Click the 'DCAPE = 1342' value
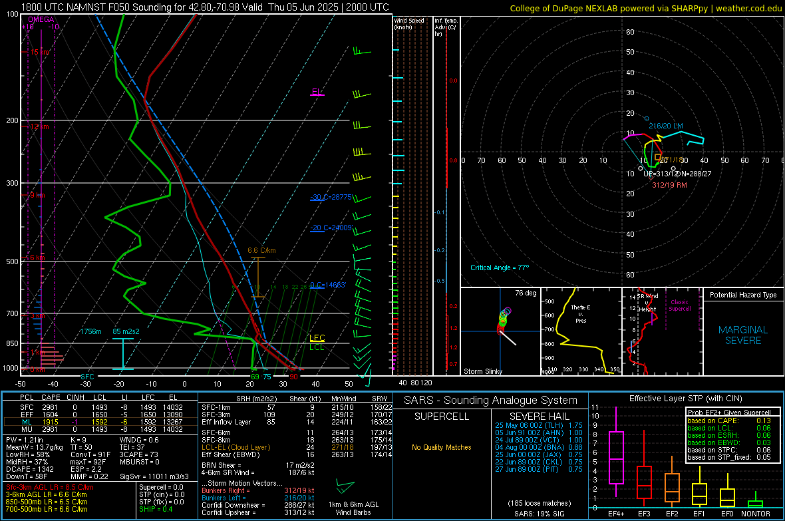 28,469
